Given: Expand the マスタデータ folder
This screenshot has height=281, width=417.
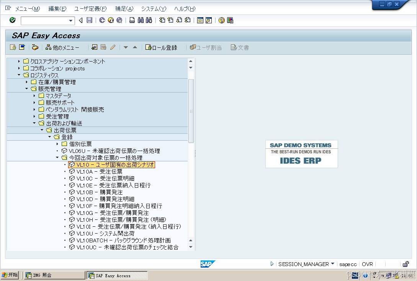Looking at the screenshot, I should click(34, 96).
